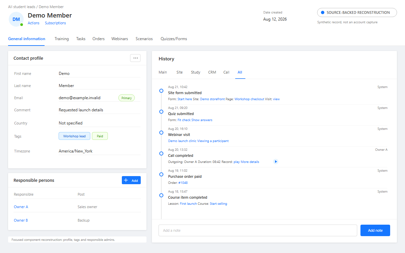Open the Scenarios tab
405x253 pixels.
[144, 39]
